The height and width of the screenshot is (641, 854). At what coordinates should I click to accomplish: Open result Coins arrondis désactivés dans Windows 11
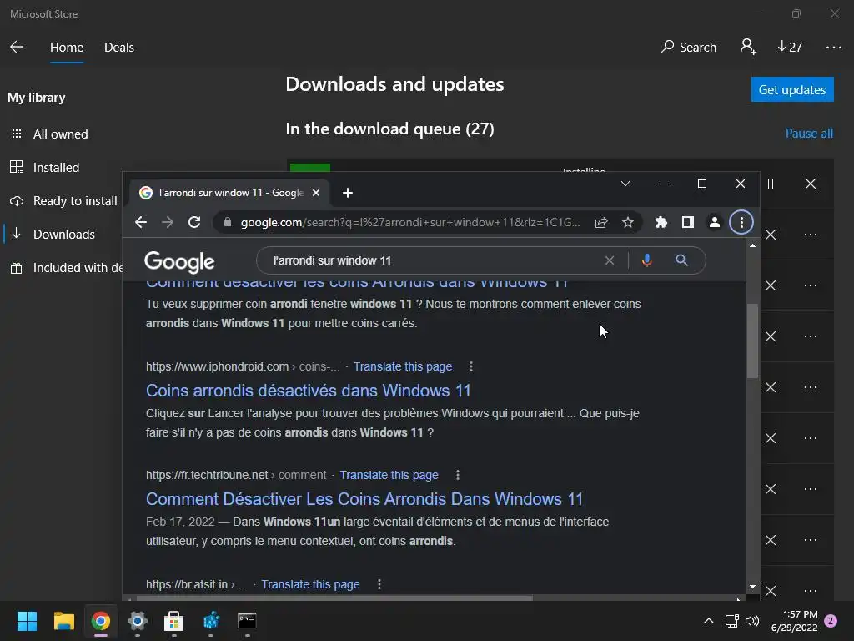[x=309, y=391]
